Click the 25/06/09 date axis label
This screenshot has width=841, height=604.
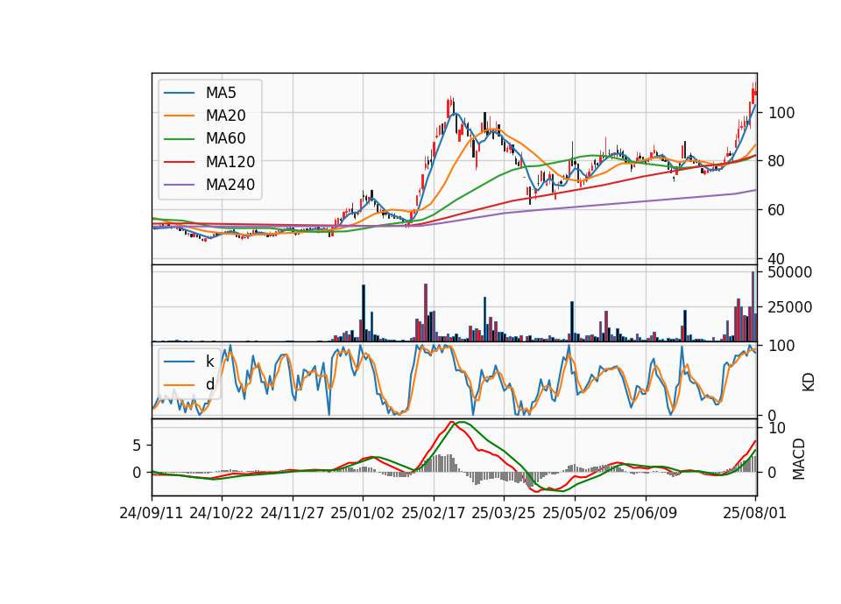click(646, 513)
